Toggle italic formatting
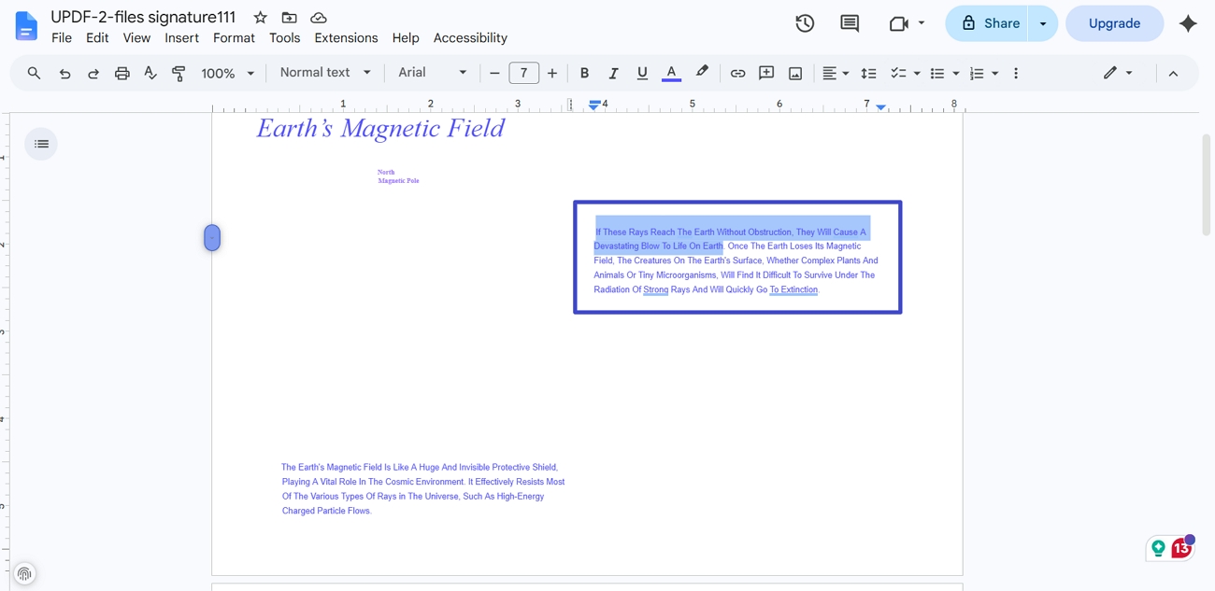Screen dimensions: 1215x591 point(613,73)
